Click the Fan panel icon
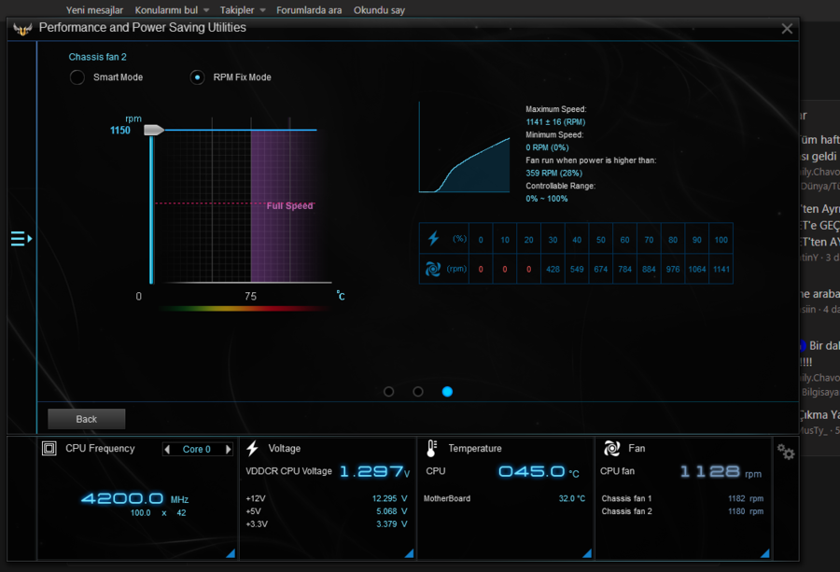Image resolution: width=840 pixels, height=572 pixels. point(612,449)
